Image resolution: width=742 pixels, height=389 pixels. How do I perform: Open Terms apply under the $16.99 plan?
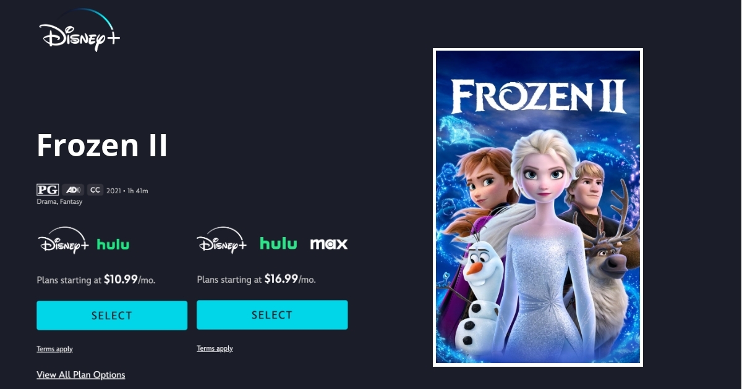point(215,348)
